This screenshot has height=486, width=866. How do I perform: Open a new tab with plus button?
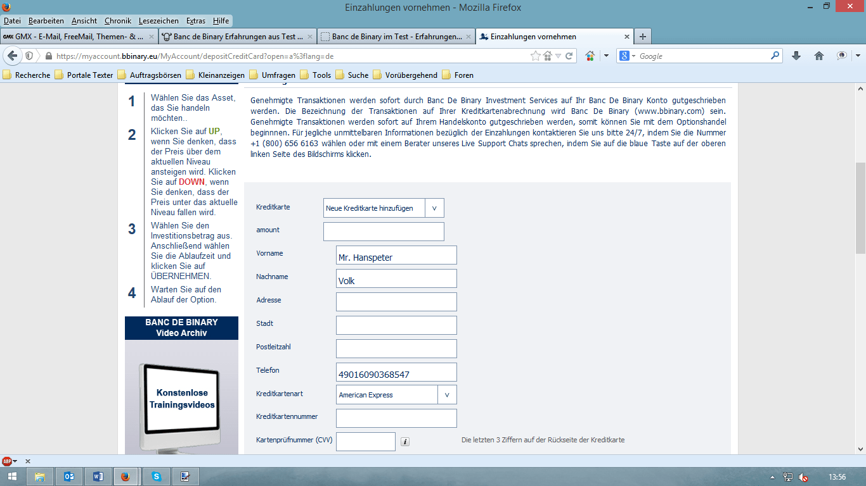coord(642,37)
